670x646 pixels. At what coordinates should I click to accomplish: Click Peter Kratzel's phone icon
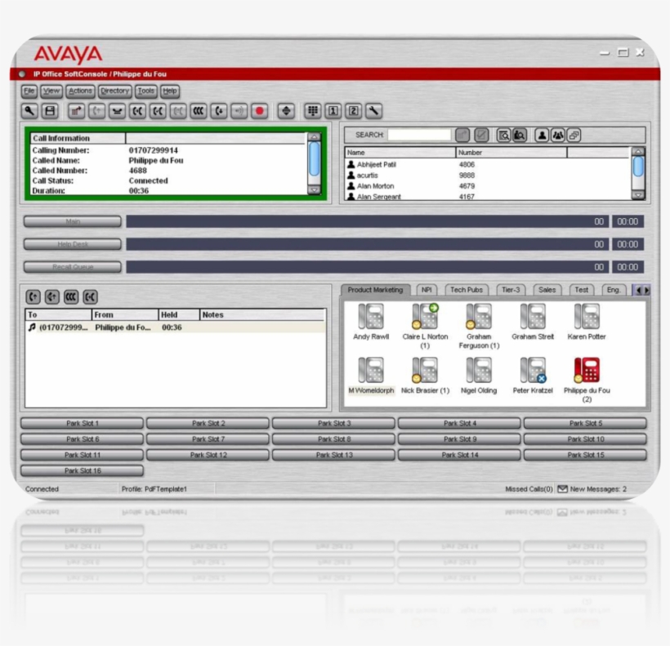pyautogui.click(x=533, y=372)
